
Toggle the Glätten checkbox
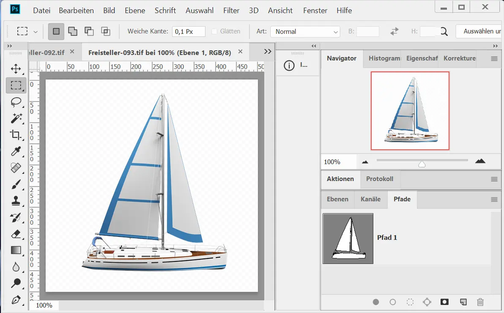click(x=214, y=31)
